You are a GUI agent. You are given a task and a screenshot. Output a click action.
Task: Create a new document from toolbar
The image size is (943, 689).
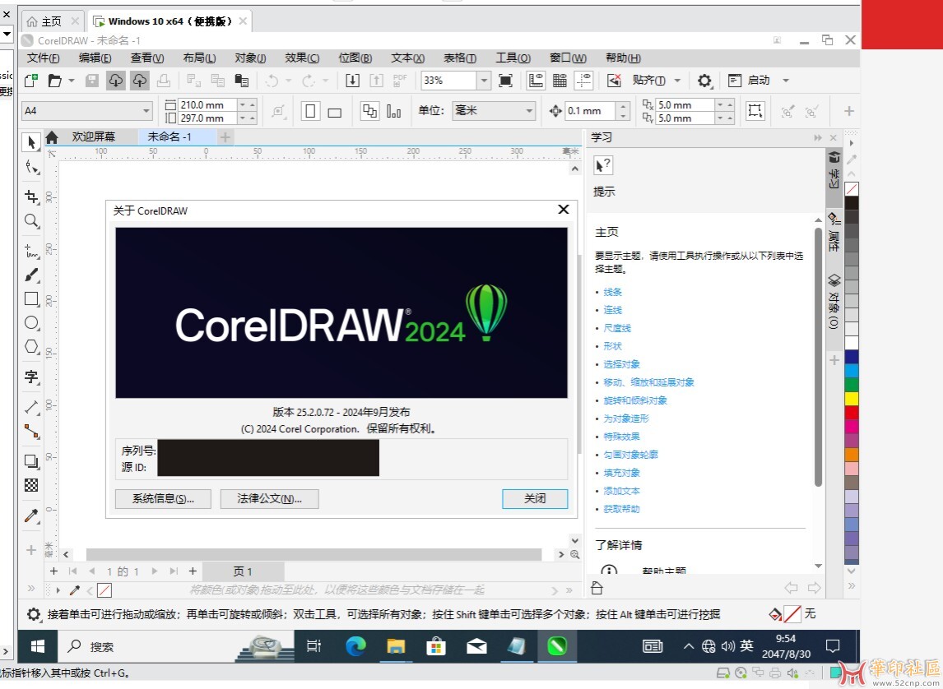tap(30, 81)
